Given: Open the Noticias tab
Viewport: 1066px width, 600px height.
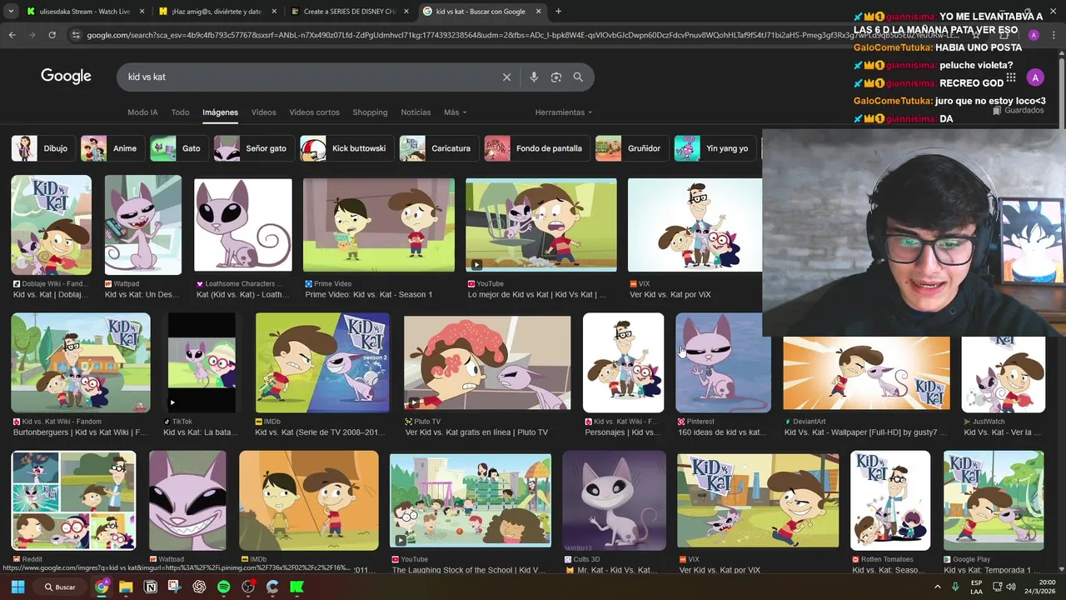Looking at the screenshot, I should [416, 112].
